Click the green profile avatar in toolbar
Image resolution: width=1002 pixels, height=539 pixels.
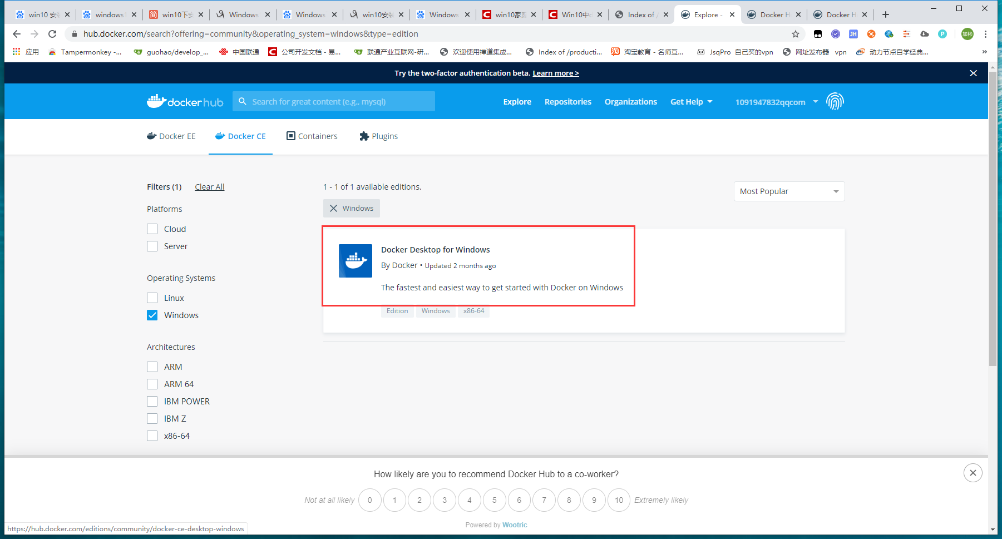(x=968, y=34)
